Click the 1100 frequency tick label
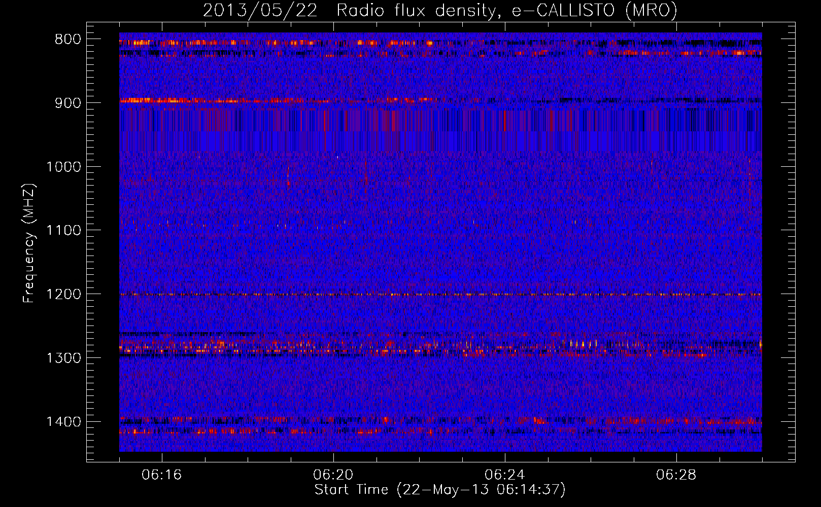Viewport: 821px width, 507px height. point(64,231)
